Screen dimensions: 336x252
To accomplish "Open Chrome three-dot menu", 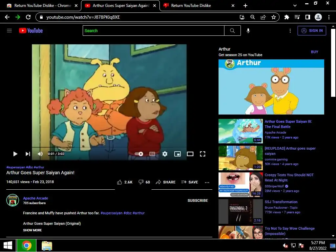I will 329,17.
